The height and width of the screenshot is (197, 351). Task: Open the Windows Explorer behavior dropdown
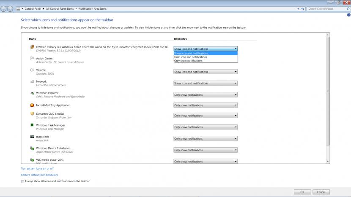(205, 94)
